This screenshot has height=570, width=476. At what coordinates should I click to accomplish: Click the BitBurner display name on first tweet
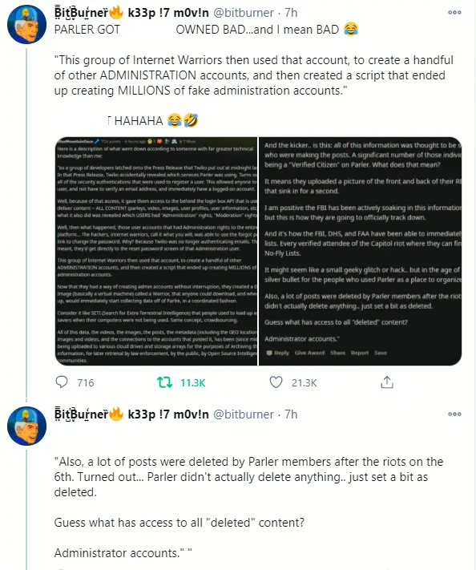(131, 13)
